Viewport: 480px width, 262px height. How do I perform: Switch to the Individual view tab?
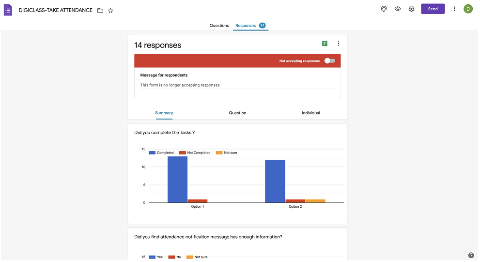click(x=310, y=113)
